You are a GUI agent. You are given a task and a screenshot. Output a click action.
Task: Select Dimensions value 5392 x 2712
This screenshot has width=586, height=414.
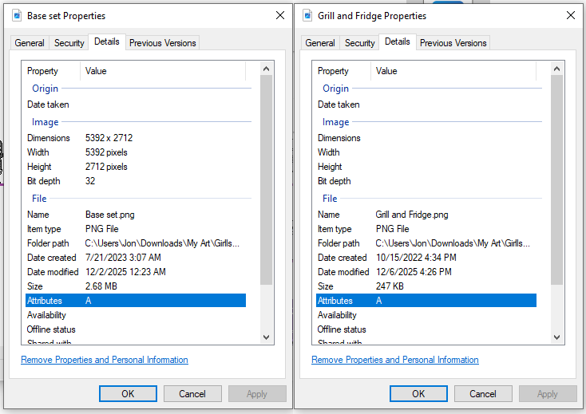click(109, 138)
